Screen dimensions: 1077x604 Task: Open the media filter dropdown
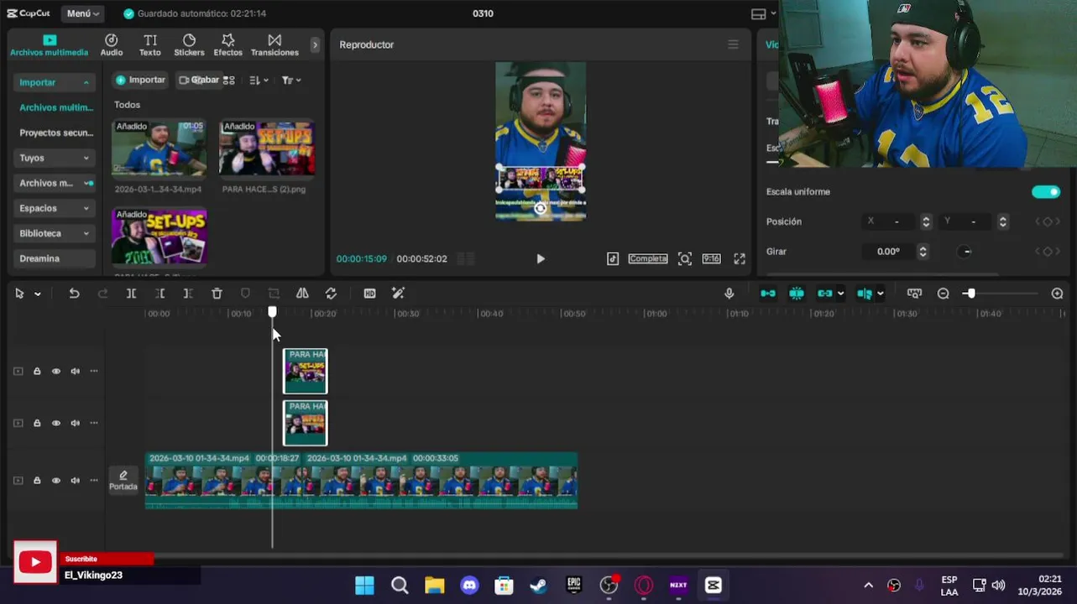coord(291,81)
